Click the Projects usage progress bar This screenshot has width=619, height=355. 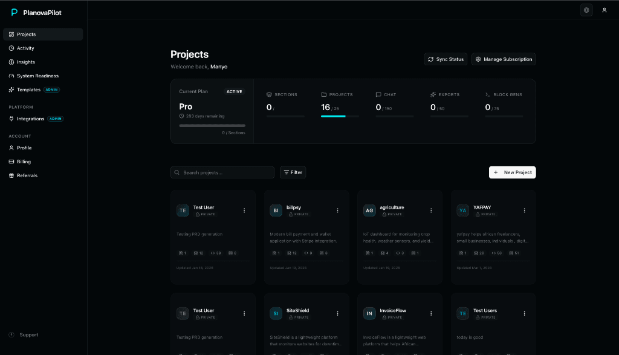click(x=340, y=116)
